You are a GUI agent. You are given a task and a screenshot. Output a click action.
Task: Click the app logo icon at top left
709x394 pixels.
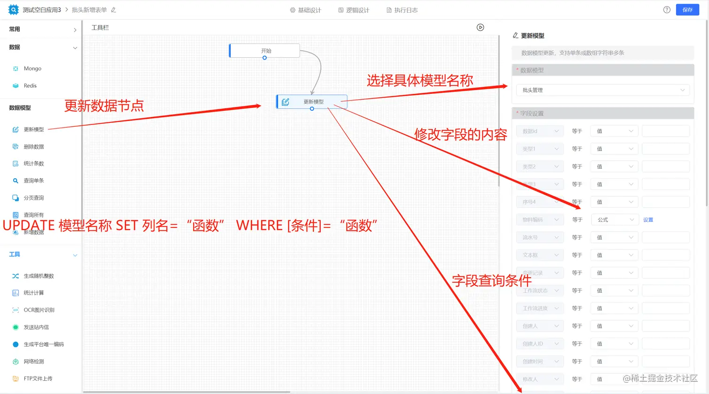click(x=14, y=9)
